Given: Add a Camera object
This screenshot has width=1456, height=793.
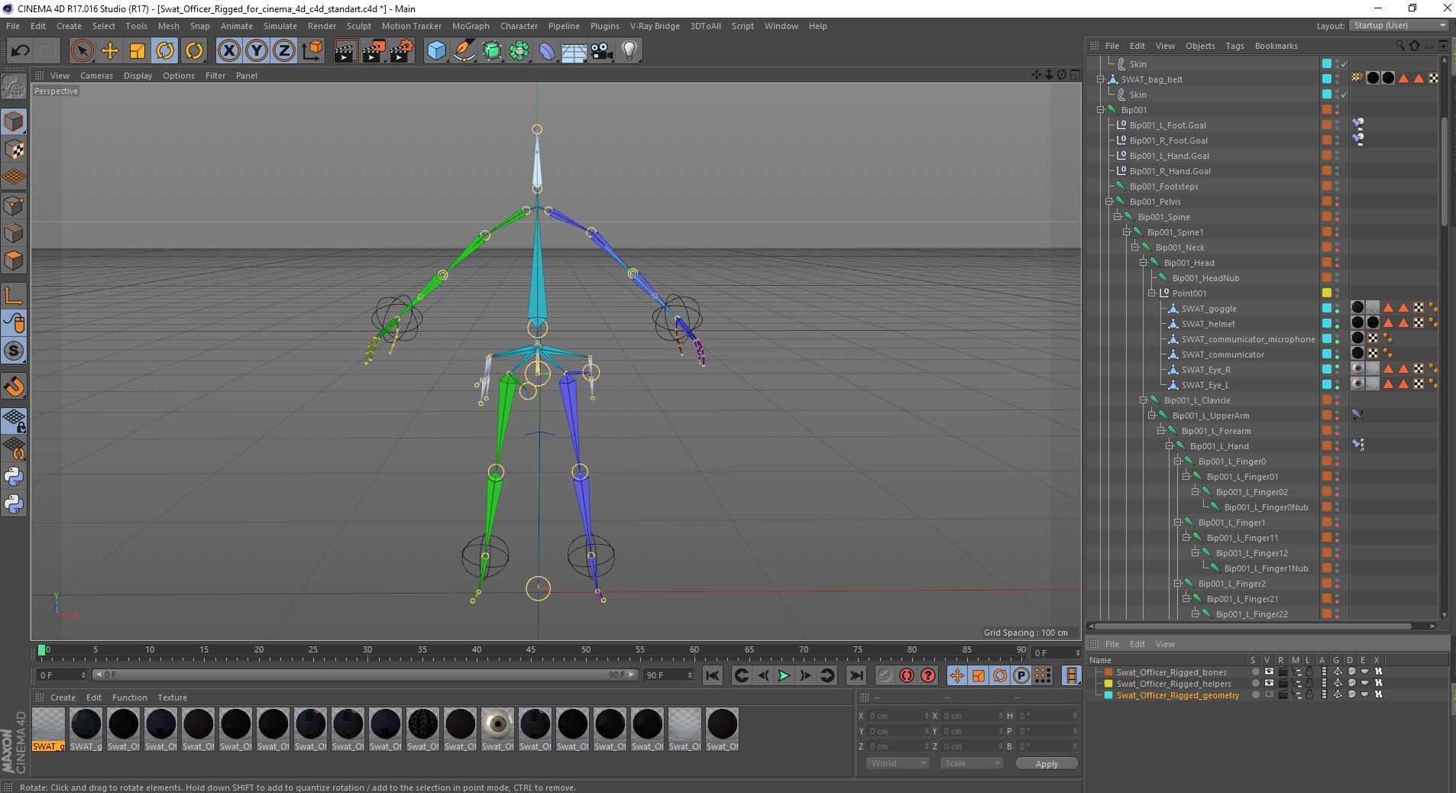Looking at the screenshot, I should pyautogui.click(x=602, y=51).
